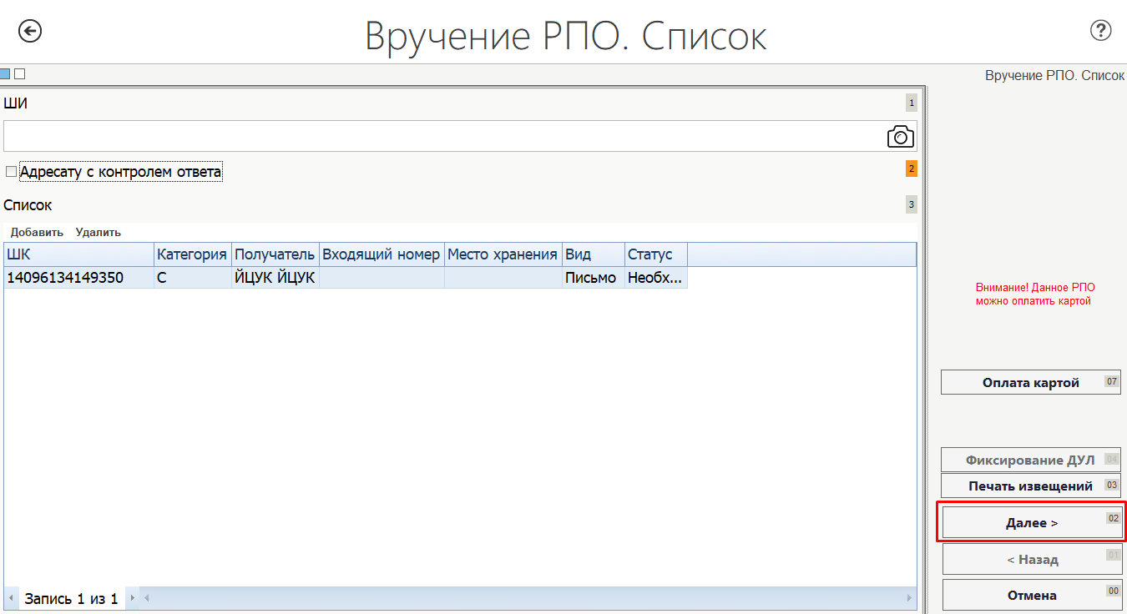Click the 'Входящий номер' column header
Image resolution: width=1127 pixels, height=614 pixels.
tap(382, 254)
